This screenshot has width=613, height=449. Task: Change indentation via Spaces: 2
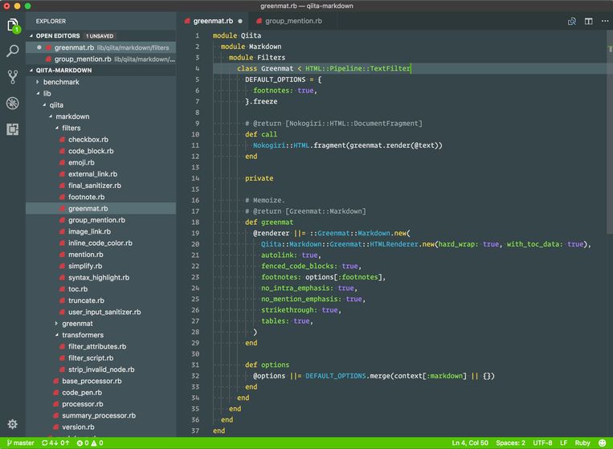tap(511, 443)
